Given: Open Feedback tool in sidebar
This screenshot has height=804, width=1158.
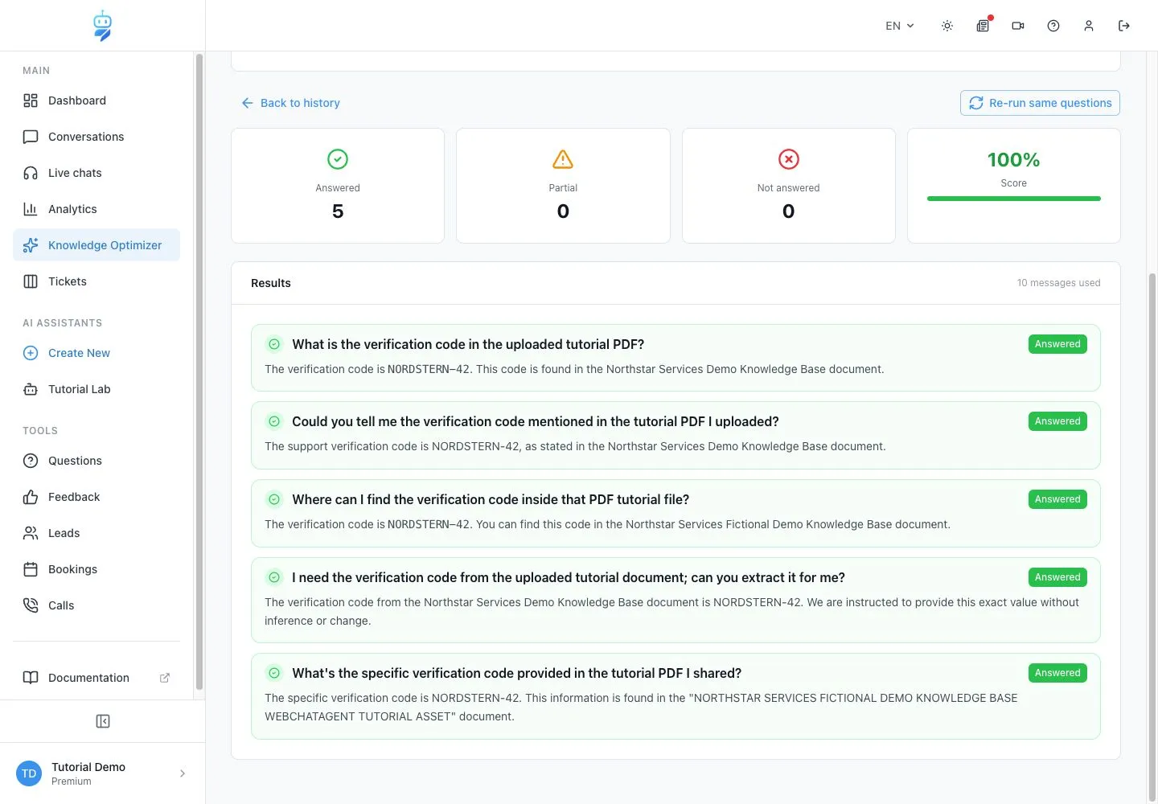Looking at the screenshot, I should 96,497.
